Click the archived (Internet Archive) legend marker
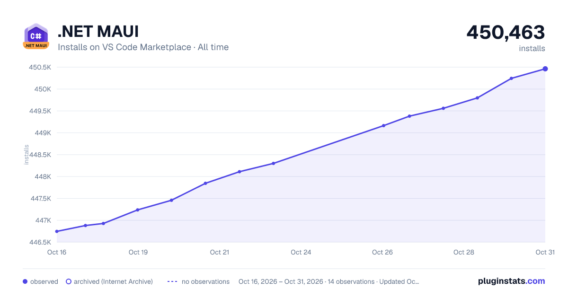The height and width of the screenshot is (298, 568). (68, 281)
